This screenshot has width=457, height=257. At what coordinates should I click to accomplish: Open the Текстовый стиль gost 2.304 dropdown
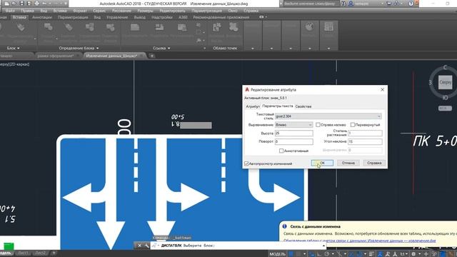click(328, 116)
